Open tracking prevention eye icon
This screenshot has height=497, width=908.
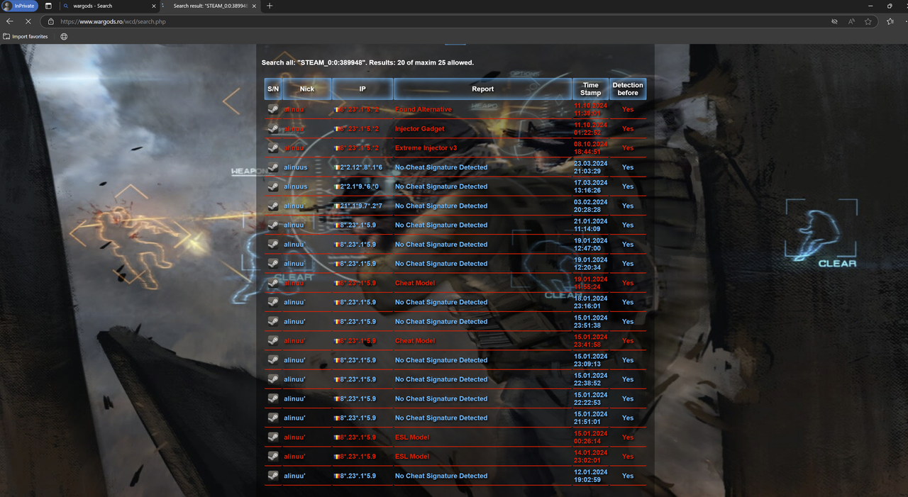(834, 21)
